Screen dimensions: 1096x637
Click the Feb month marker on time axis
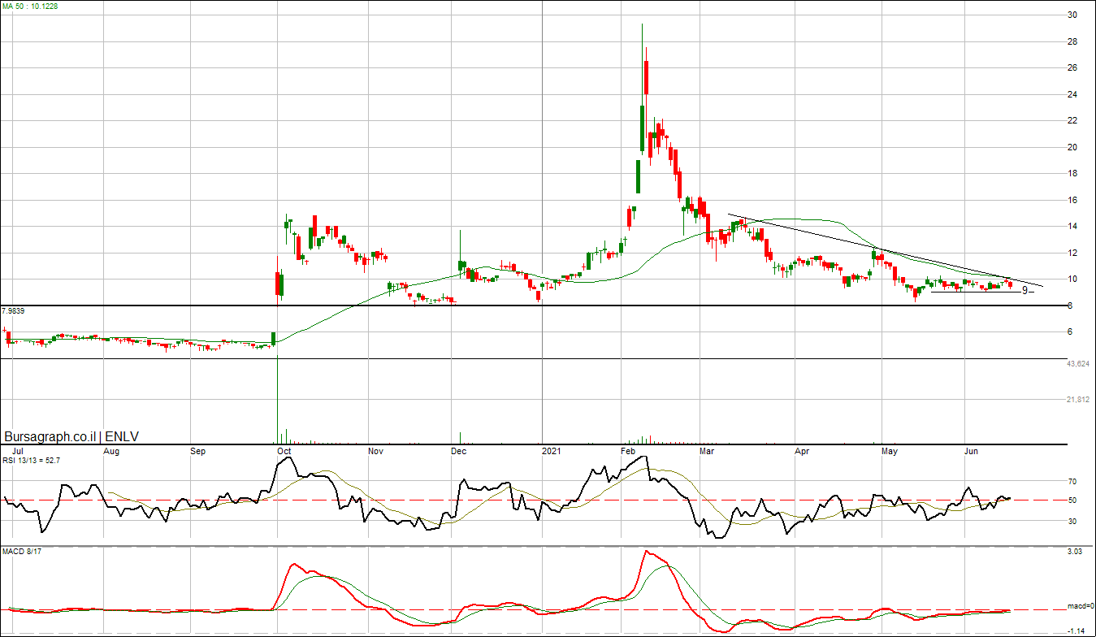pos(628,450)
